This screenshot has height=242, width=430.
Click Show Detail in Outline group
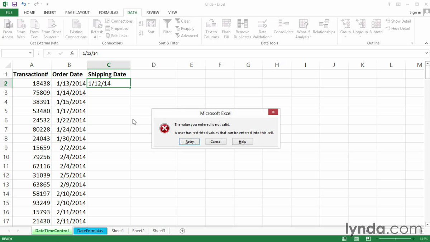pos(398,21)
